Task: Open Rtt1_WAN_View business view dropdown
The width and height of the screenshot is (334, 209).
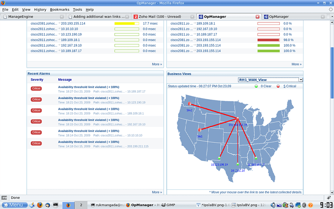Action: coord(301,80)
